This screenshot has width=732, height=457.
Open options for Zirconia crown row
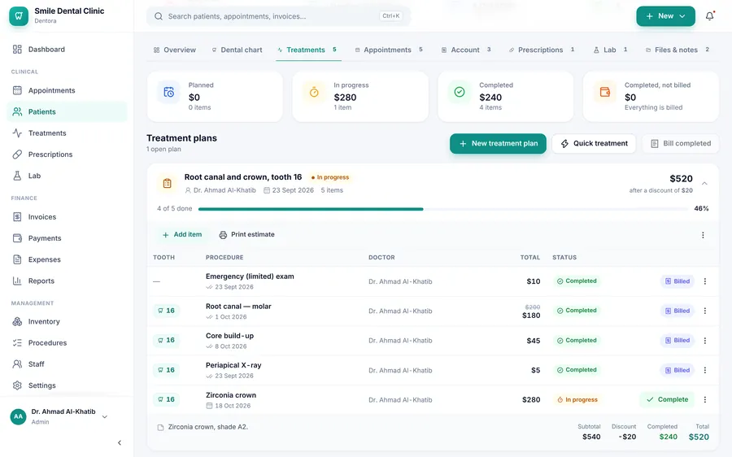point(705,399)
